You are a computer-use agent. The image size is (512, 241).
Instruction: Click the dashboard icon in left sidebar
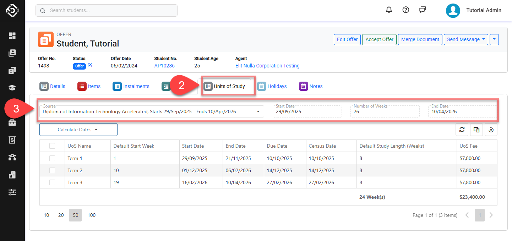pos(12,35)
